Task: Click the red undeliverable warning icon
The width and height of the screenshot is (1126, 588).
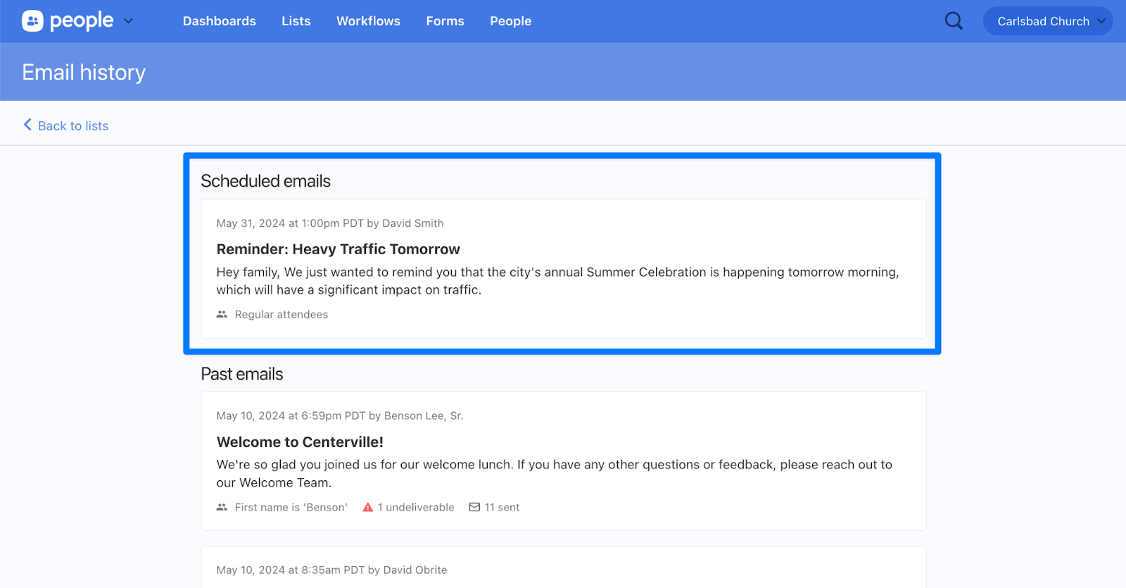Action: point(367,507)
